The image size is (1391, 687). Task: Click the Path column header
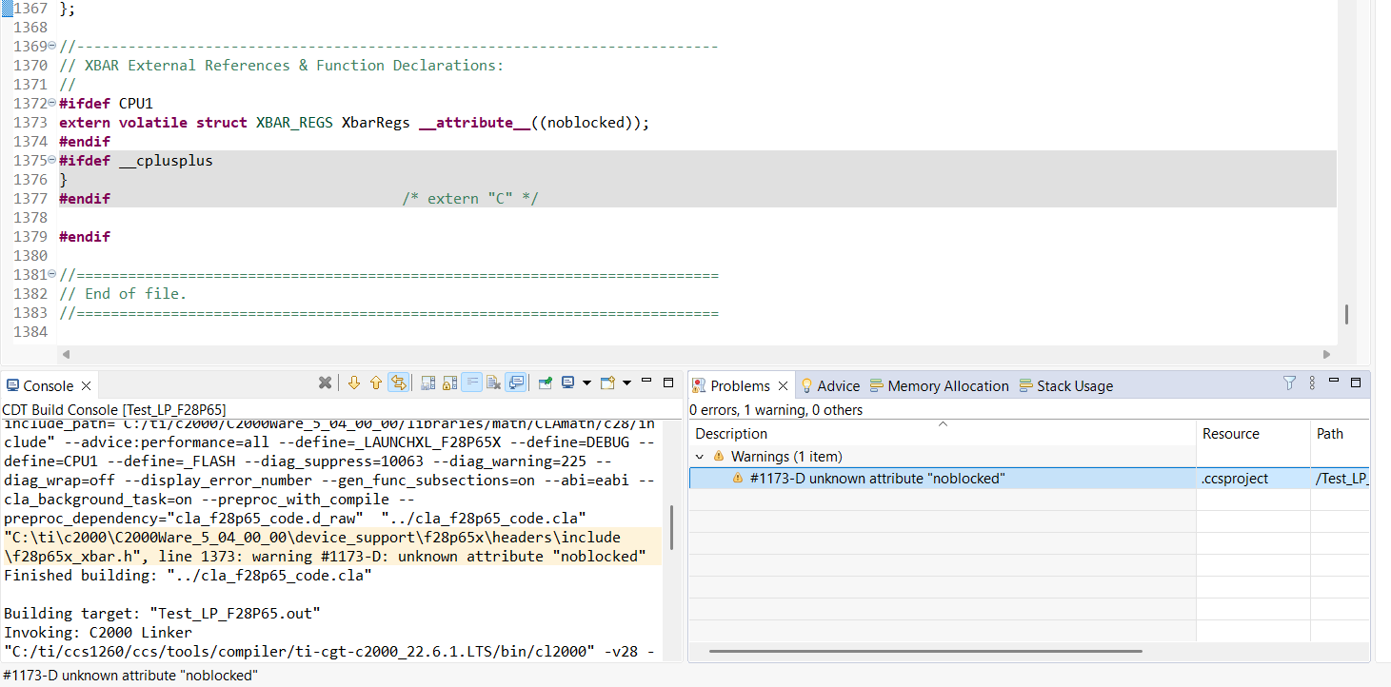pos(1340,434)
